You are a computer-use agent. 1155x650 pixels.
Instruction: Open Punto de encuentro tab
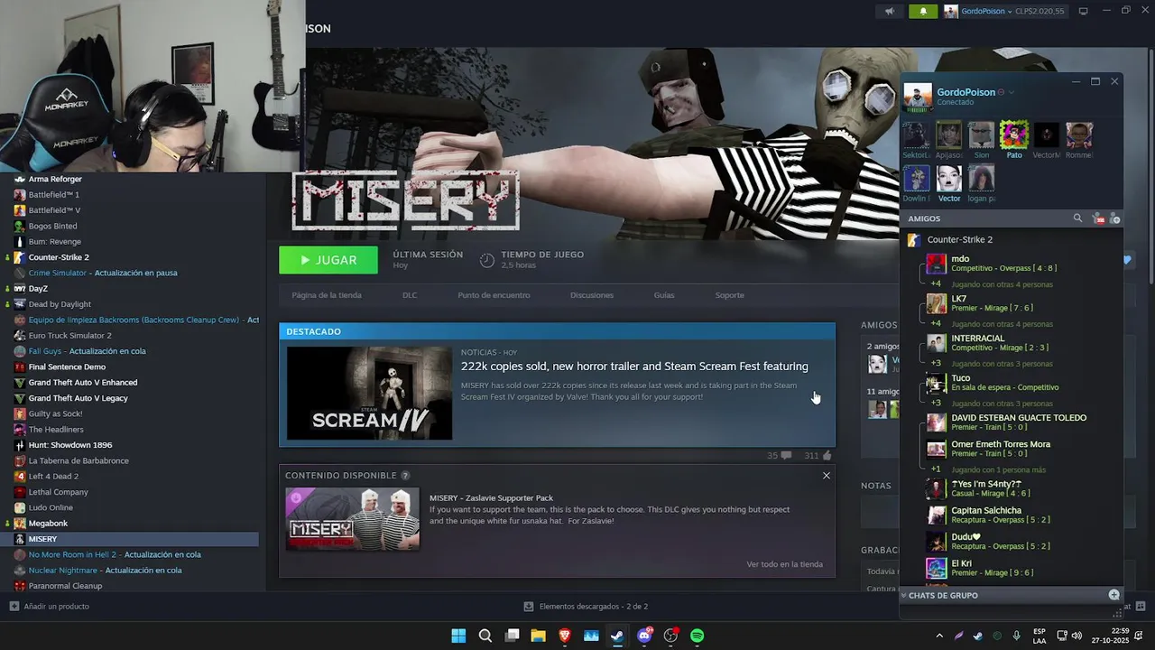pos(494,295)
